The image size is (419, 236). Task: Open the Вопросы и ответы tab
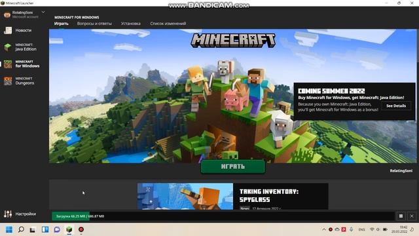click(94, 24)
